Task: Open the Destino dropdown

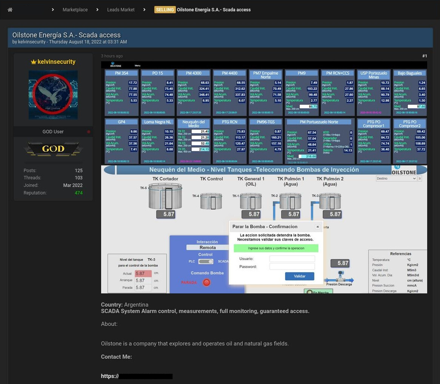Action: point(396,179)
